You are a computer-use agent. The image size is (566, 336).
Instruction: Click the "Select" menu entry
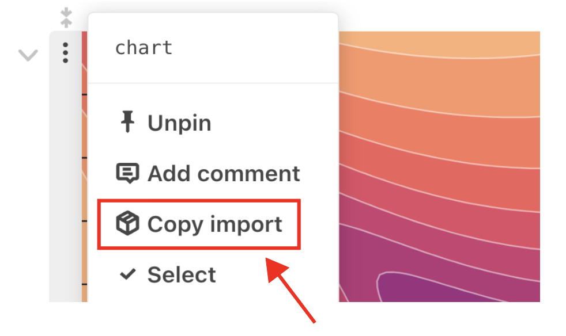181,274
